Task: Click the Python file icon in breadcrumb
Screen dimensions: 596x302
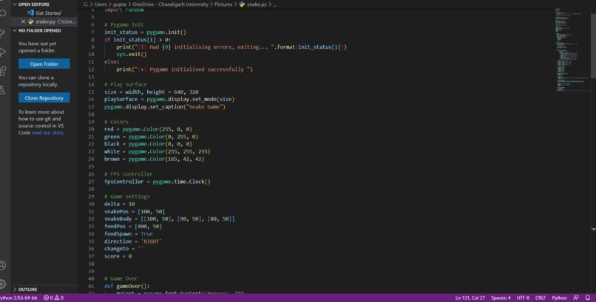Action: pos(242,4)
